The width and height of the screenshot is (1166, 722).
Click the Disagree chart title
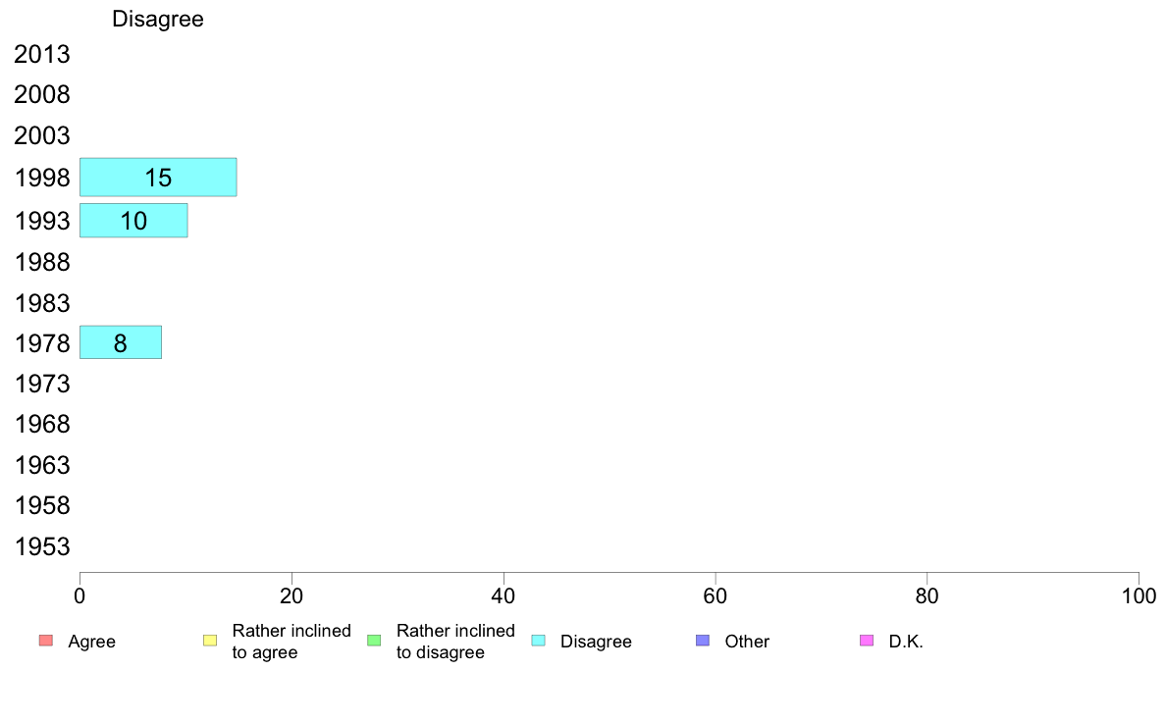coord(158,19)
